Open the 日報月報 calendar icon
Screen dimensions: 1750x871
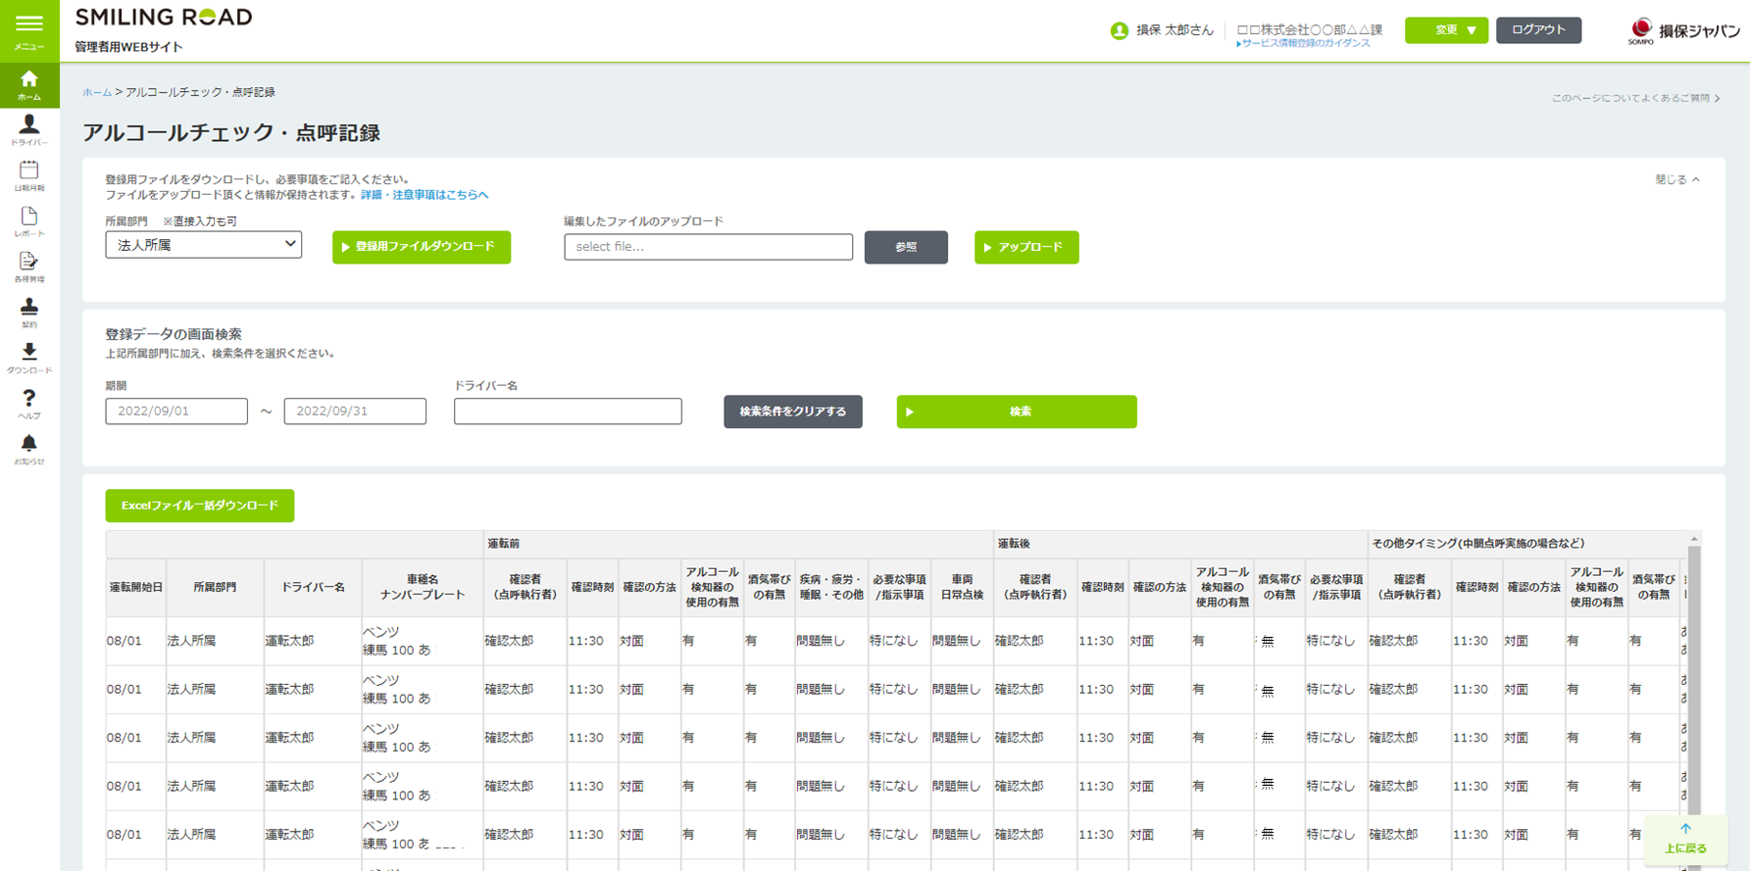coord(29,176)
